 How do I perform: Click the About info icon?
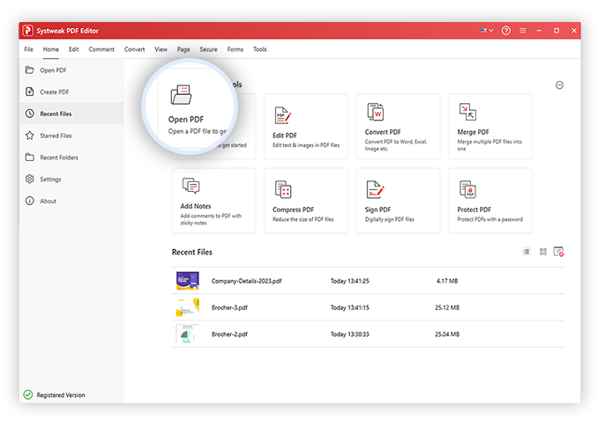pyautogui.click(x=30, y=201)
